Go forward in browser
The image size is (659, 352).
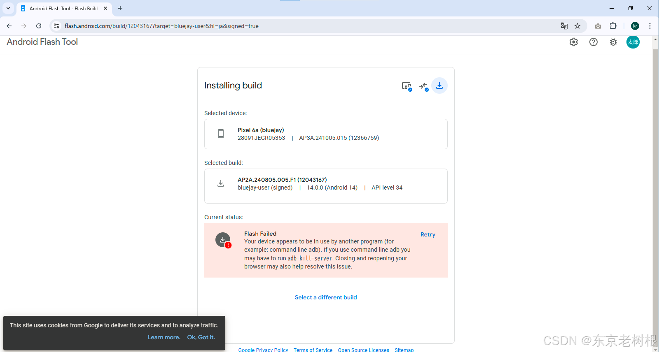[x=24, y=26]
